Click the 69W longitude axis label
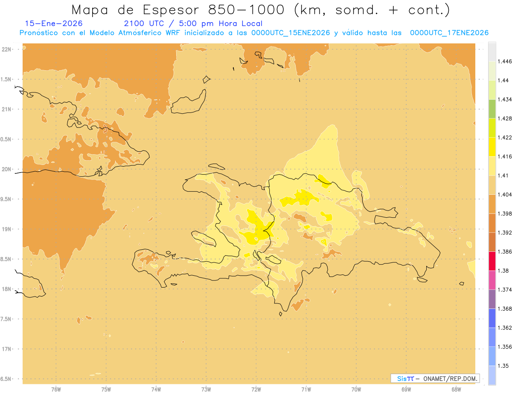The image size is (512, 395). coord(406,389)
